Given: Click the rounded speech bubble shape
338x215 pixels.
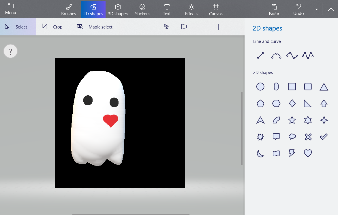Looking at the screenshot, I should point(276,137).
